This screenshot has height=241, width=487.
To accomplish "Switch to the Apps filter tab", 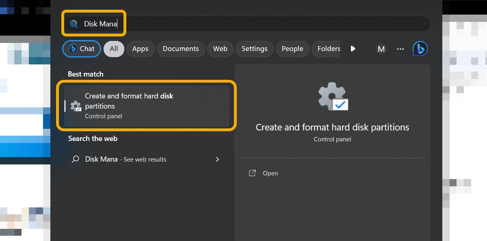I will [140, 49].
